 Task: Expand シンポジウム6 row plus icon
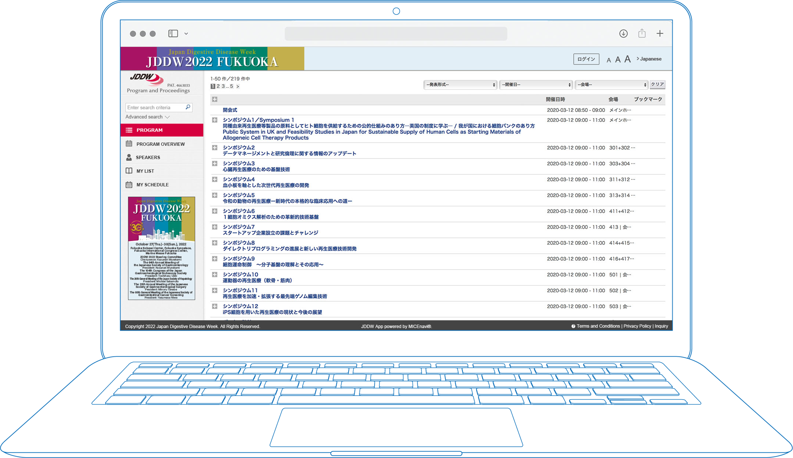click(215, 211)
